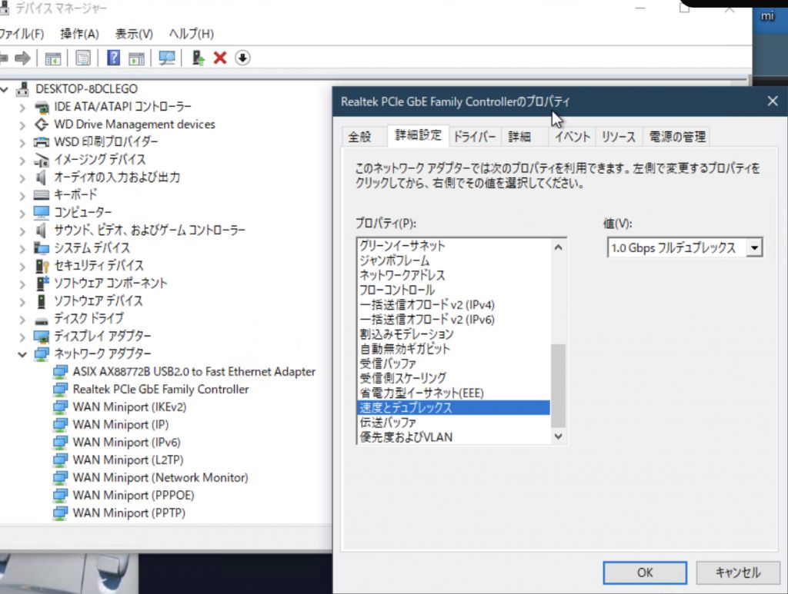Viewport: 788px width, 594px height.
Task: Expand the ディスプレイ アダプター tree node
Action: [22, 336]
